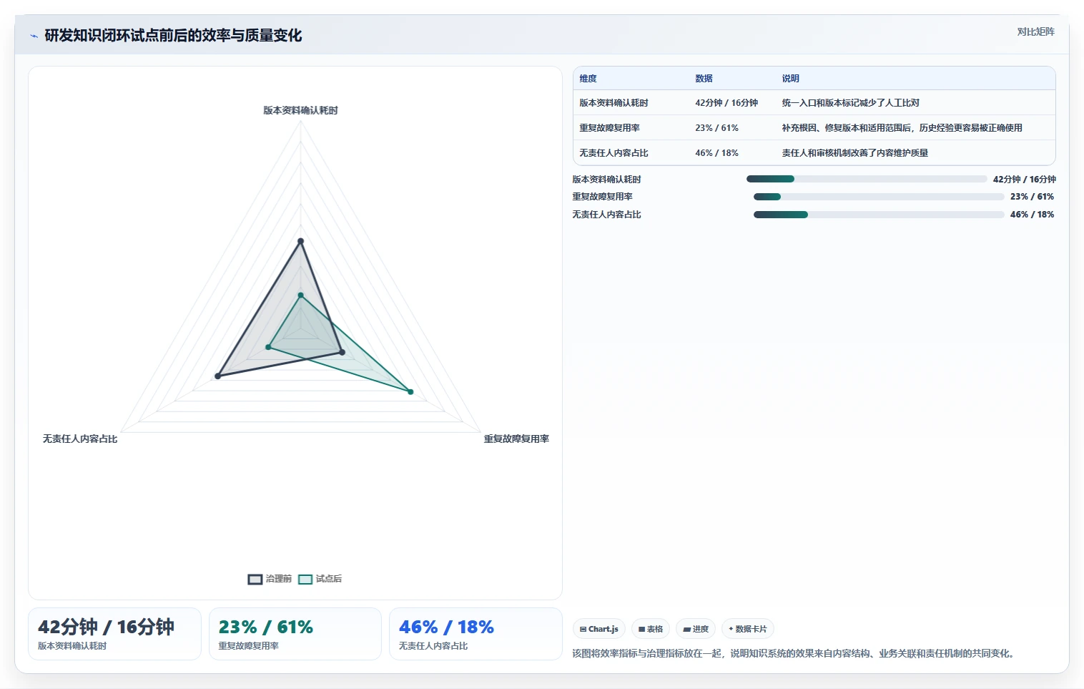Click 治理前 data point on 无责任人内容占比 axis
The height and width of the screenshot is (689, 1084).
pyautogui.click(x=218, y=376)
